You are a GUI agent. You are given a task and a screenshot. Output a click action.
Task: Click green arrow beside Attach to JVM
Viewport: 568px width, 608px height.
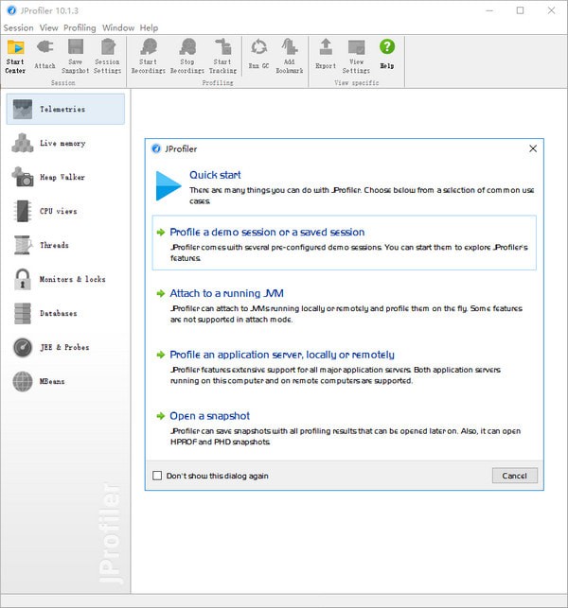coord(160,293)
